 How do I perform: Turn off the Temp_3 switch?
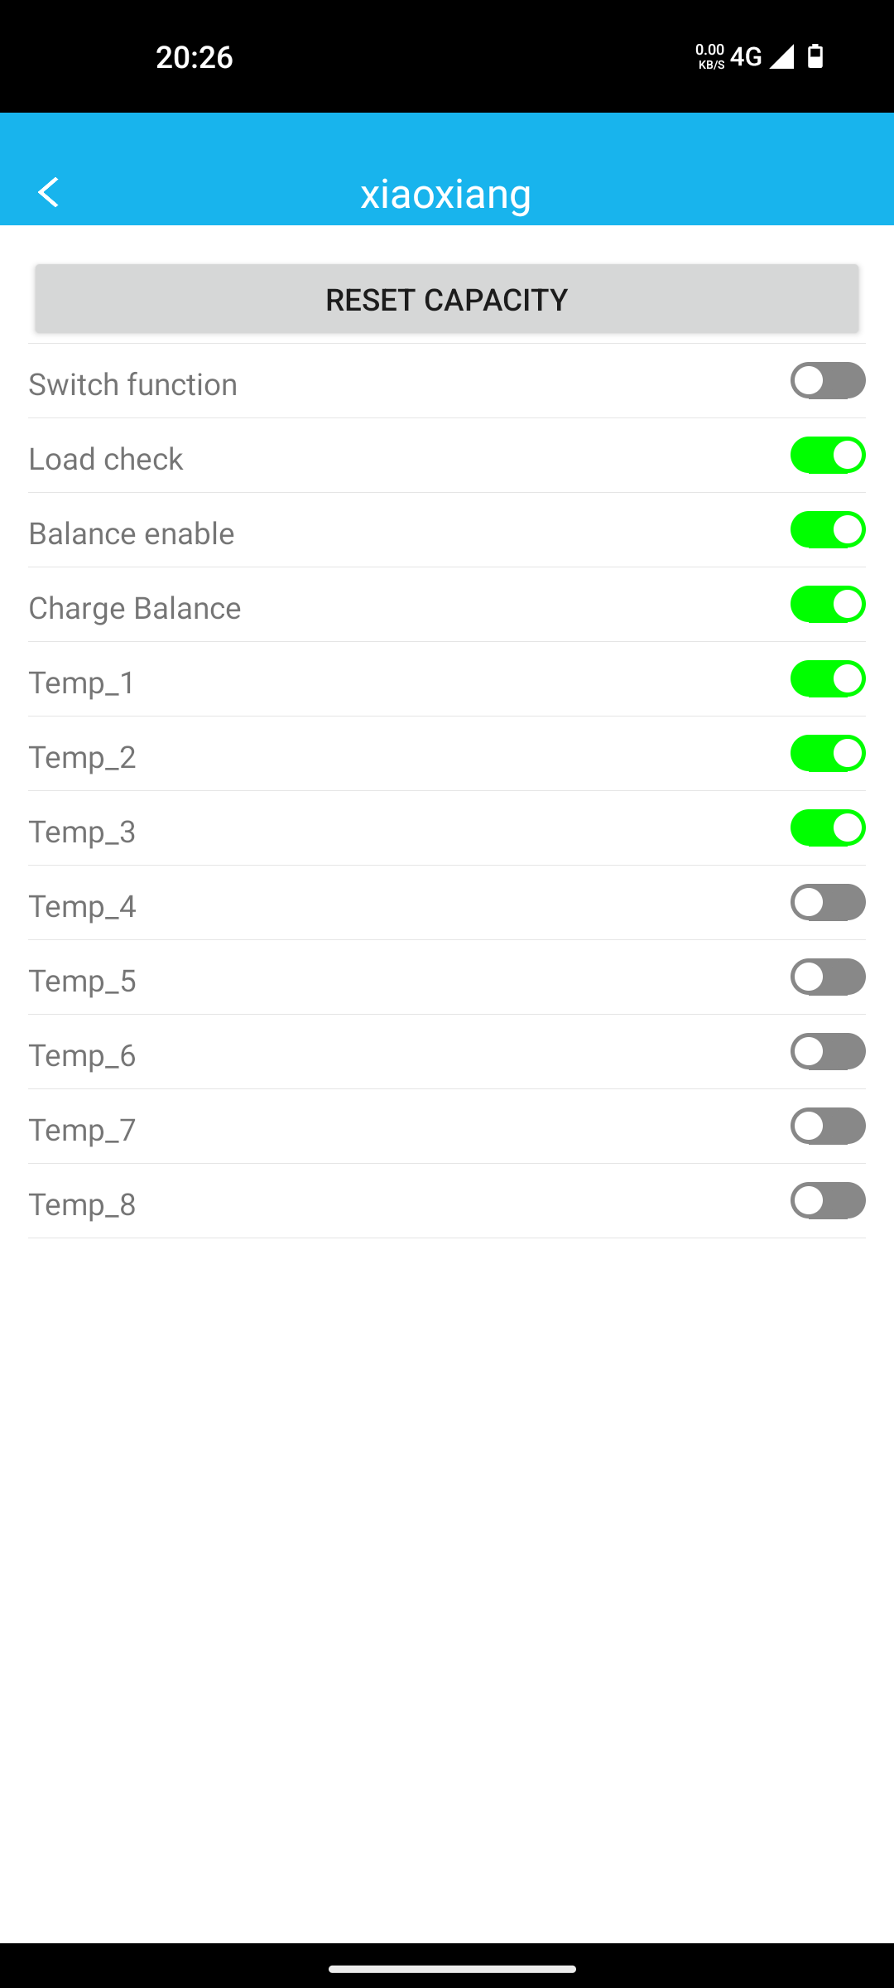827,828
